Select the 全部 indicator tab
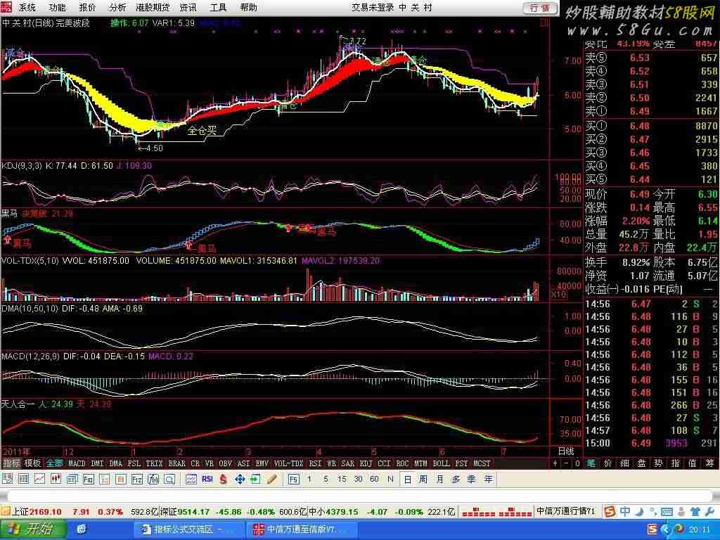720x540 pixels. 54,463
